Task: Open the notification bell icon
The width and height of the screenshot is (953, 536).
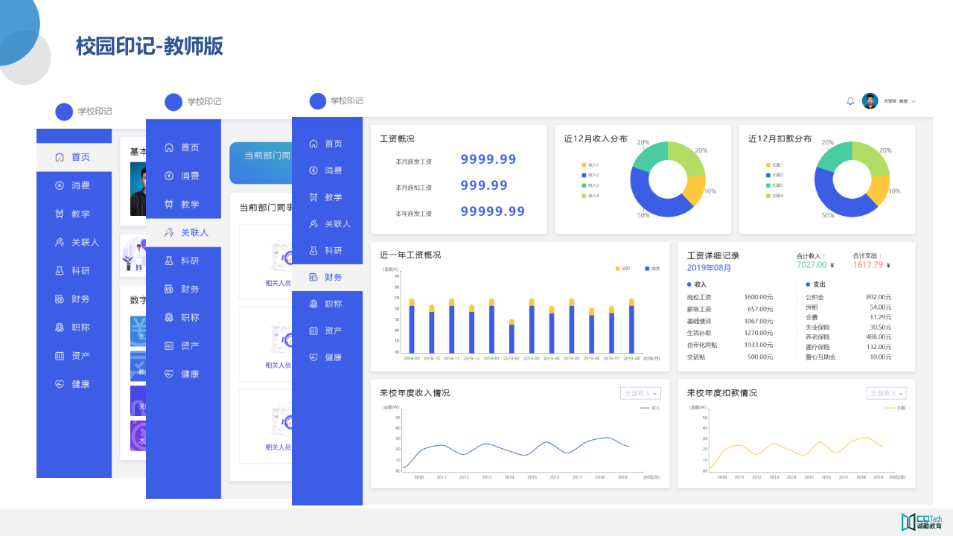Action: click(850, 100)
